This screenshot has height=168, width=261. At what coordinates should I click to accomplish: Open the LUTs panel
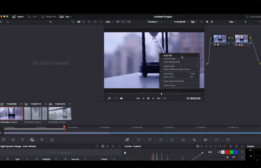32,17
